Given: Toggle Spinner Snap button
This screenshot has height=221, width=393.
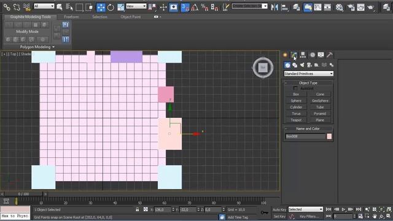Looking at the screenshot, I should tap(214, 7).
